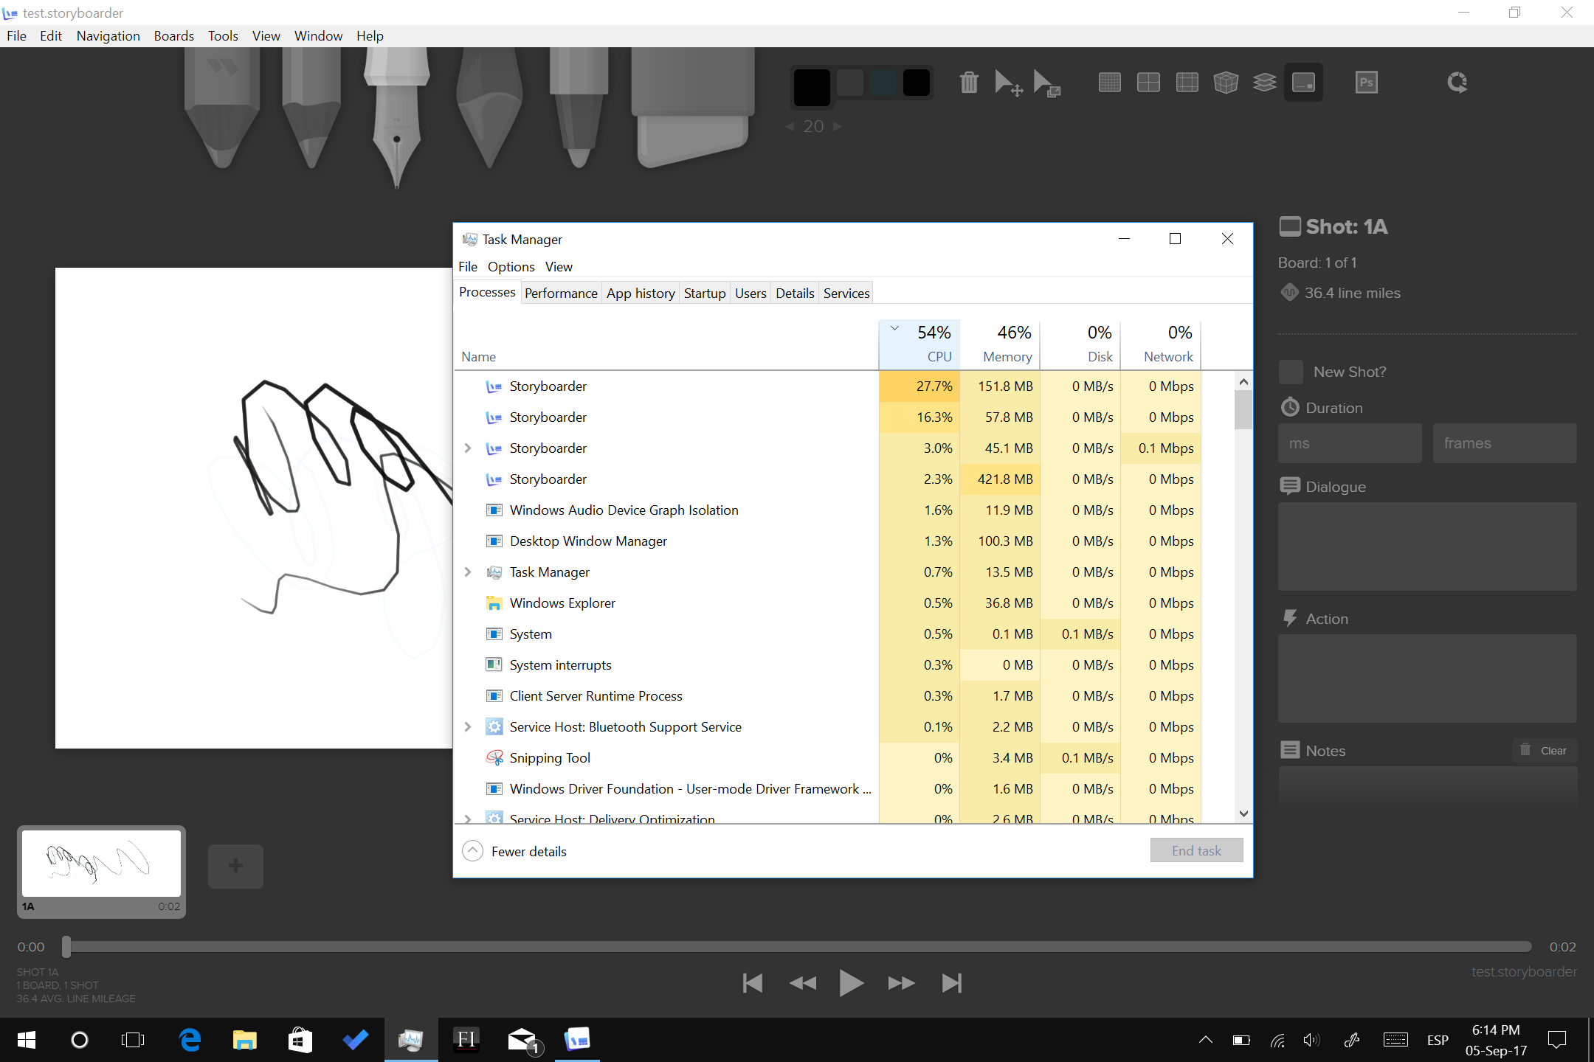Click the duration ms input field
Image resolution: width=1594 pixels, height=1062 pixels.
(1350, 443)
